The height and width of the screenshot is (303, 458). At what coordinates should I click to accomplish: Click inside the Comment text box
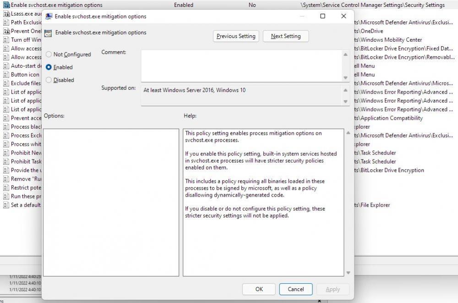[x=241, y=66]
